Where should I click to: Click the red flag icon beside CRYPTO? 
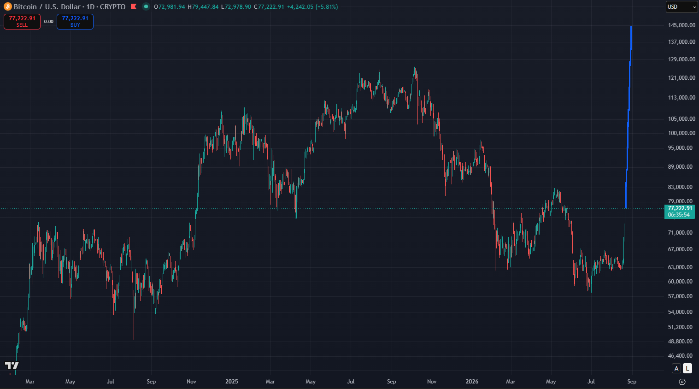pyautogui.click(x=134, y=7)
